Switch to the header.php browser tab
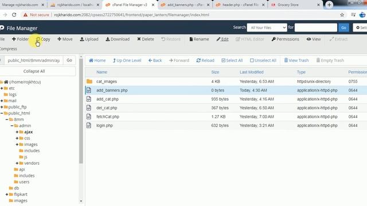This screenshot has height=206, width=367. 240,5
